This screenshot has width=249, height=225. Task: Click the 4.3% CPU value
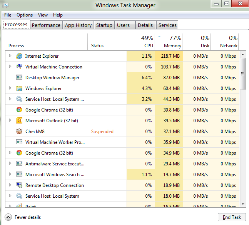(147, 88)
